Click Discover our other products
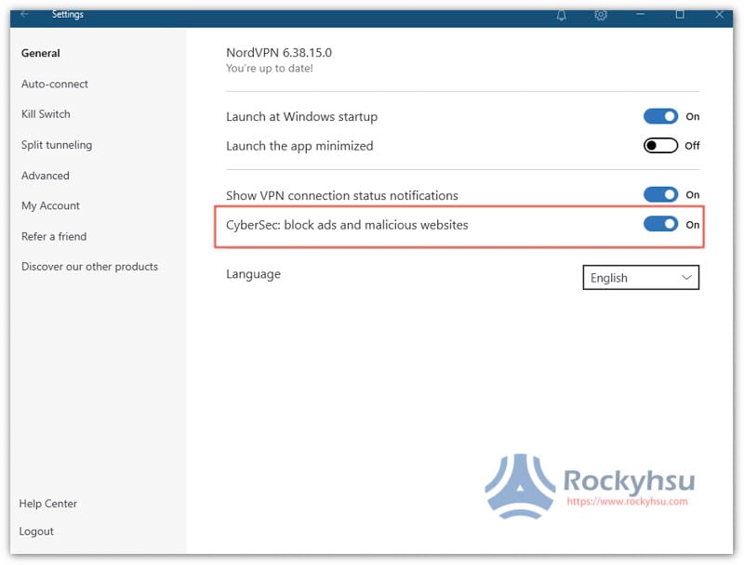The height and width of the screenshot is (565, 744). 89,267
